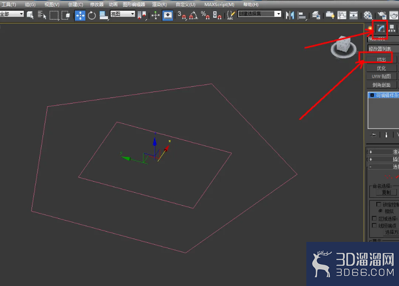
Task: Toggle Spinner Snap icon
Action: tap(217, 15)
